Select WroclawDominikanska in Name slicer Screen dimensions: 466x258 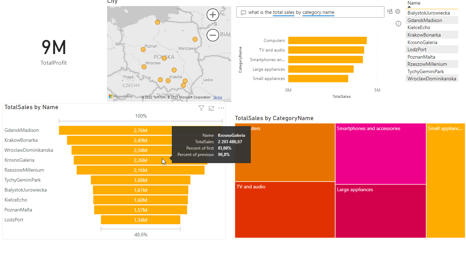point(432,79)
